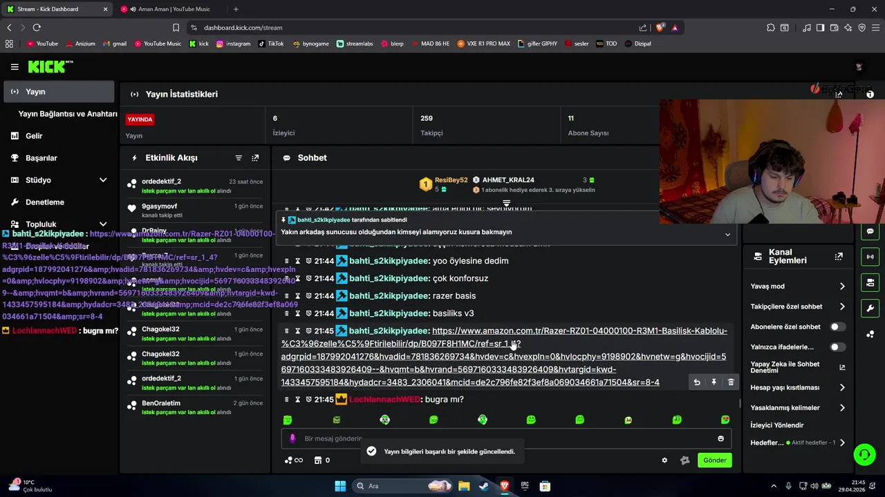The image size is (885, 497).
Task: Open Hesap yaşı kısıtlaması arrow
Action: (x=842, y=388)
